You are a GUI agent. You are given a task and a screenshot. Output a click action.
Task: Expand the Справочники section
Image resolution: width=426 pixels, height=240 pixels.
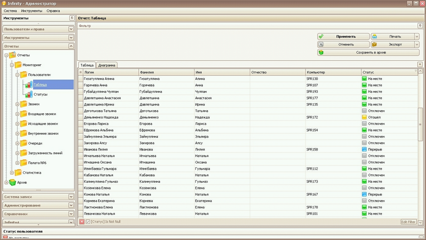click(x=71, y=214)
